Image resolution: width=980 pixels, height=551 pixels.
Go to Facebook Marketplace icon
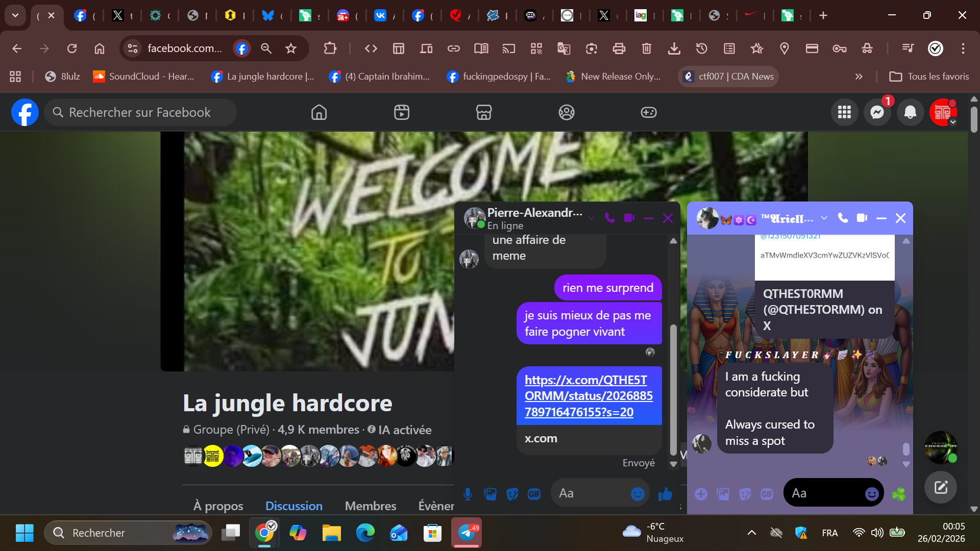click(483, 112)
